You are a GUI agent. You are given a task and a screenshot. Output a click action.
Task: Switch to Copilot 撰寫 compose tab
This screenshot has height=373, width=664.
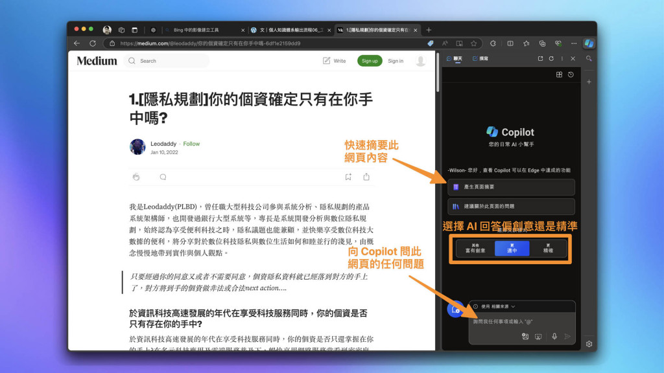click(x=480, y=58)
